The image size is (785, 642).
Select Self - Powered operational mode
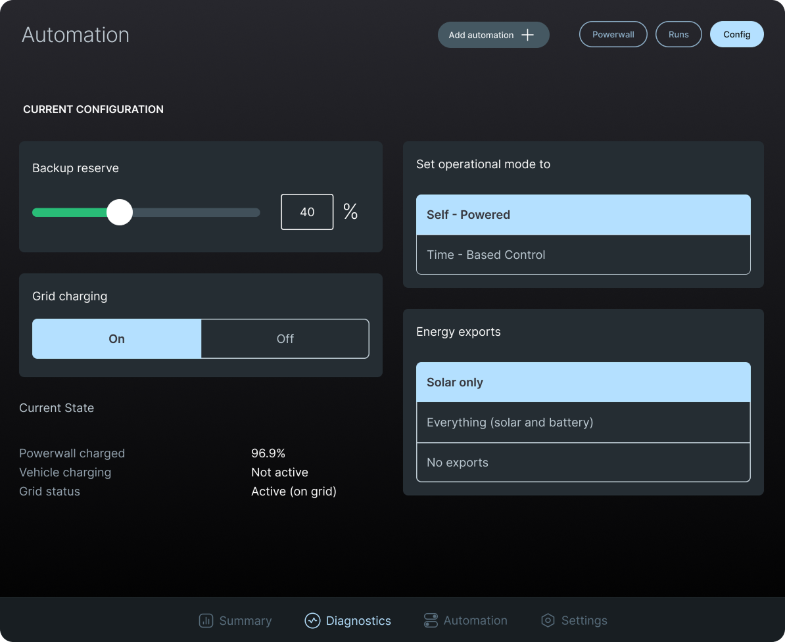(583, 215)
